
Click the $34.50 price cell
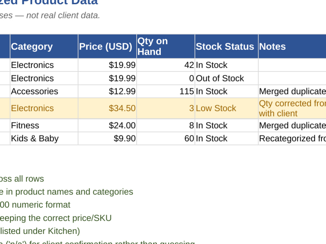pyautogui.click(x=107, y=108)
